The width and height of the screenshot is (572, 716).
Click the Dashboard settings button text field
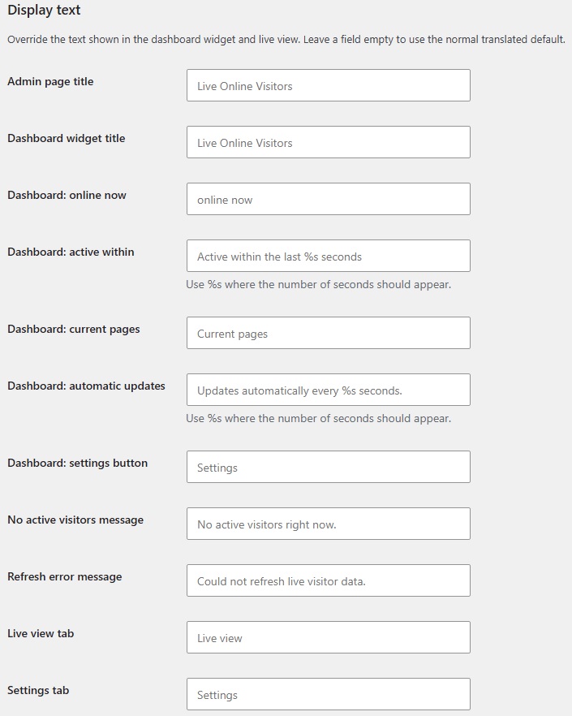tap(329, 467)
